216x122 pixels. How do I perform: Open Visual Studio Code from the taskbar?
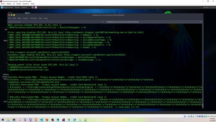42,120
